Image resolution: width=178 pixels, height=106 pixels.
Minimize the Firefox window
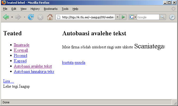(165, 3)
